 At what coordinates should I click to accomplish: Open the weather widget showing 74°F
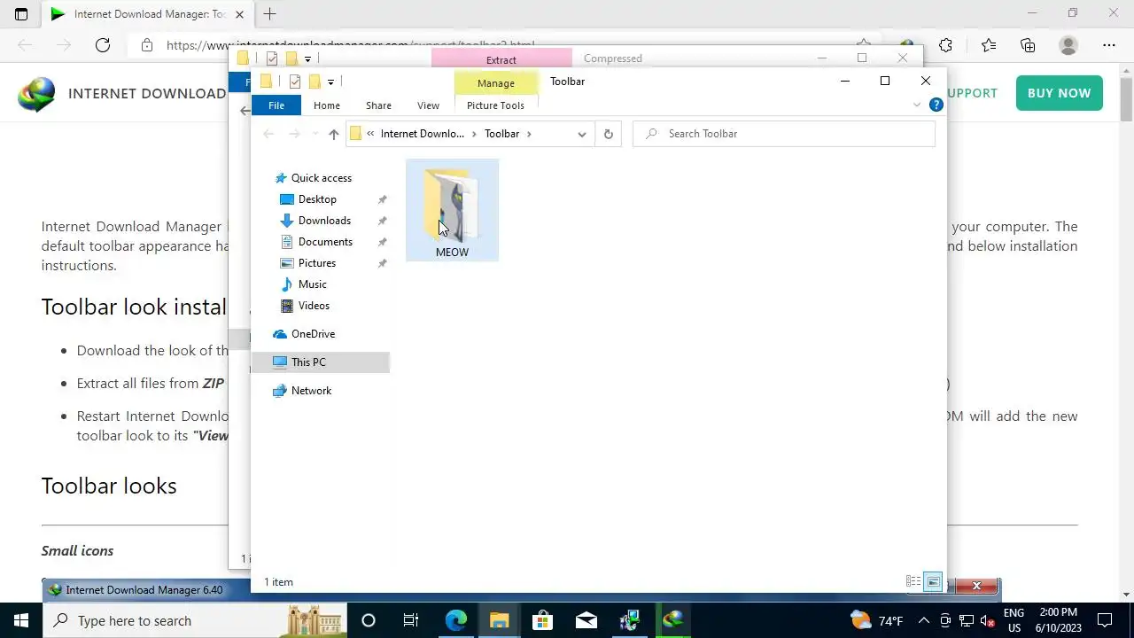pyautogui.click(x=876, y=620)
